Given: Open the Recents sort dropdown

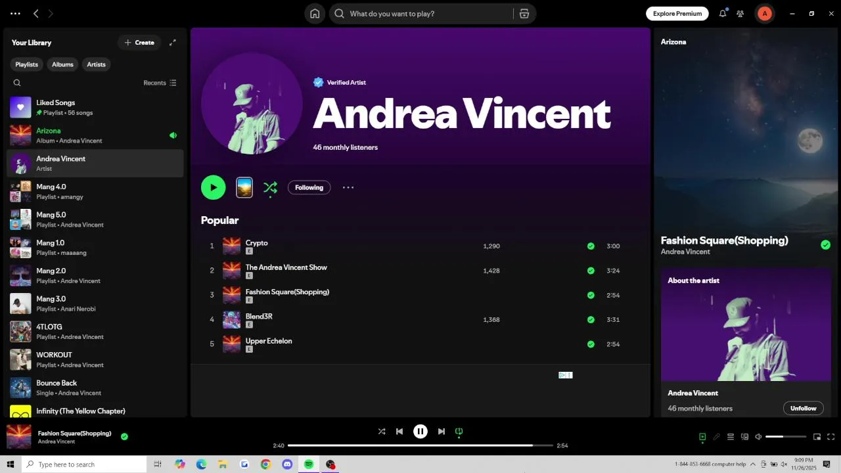Looking at the screenshot, I should click(160, 83).
